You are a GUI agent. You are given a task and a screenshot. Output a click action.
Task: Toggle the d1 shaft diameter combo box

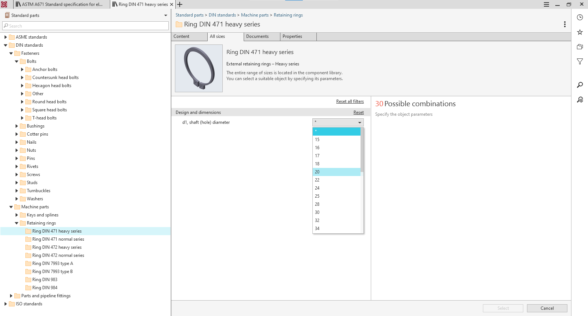pos(338,122)
